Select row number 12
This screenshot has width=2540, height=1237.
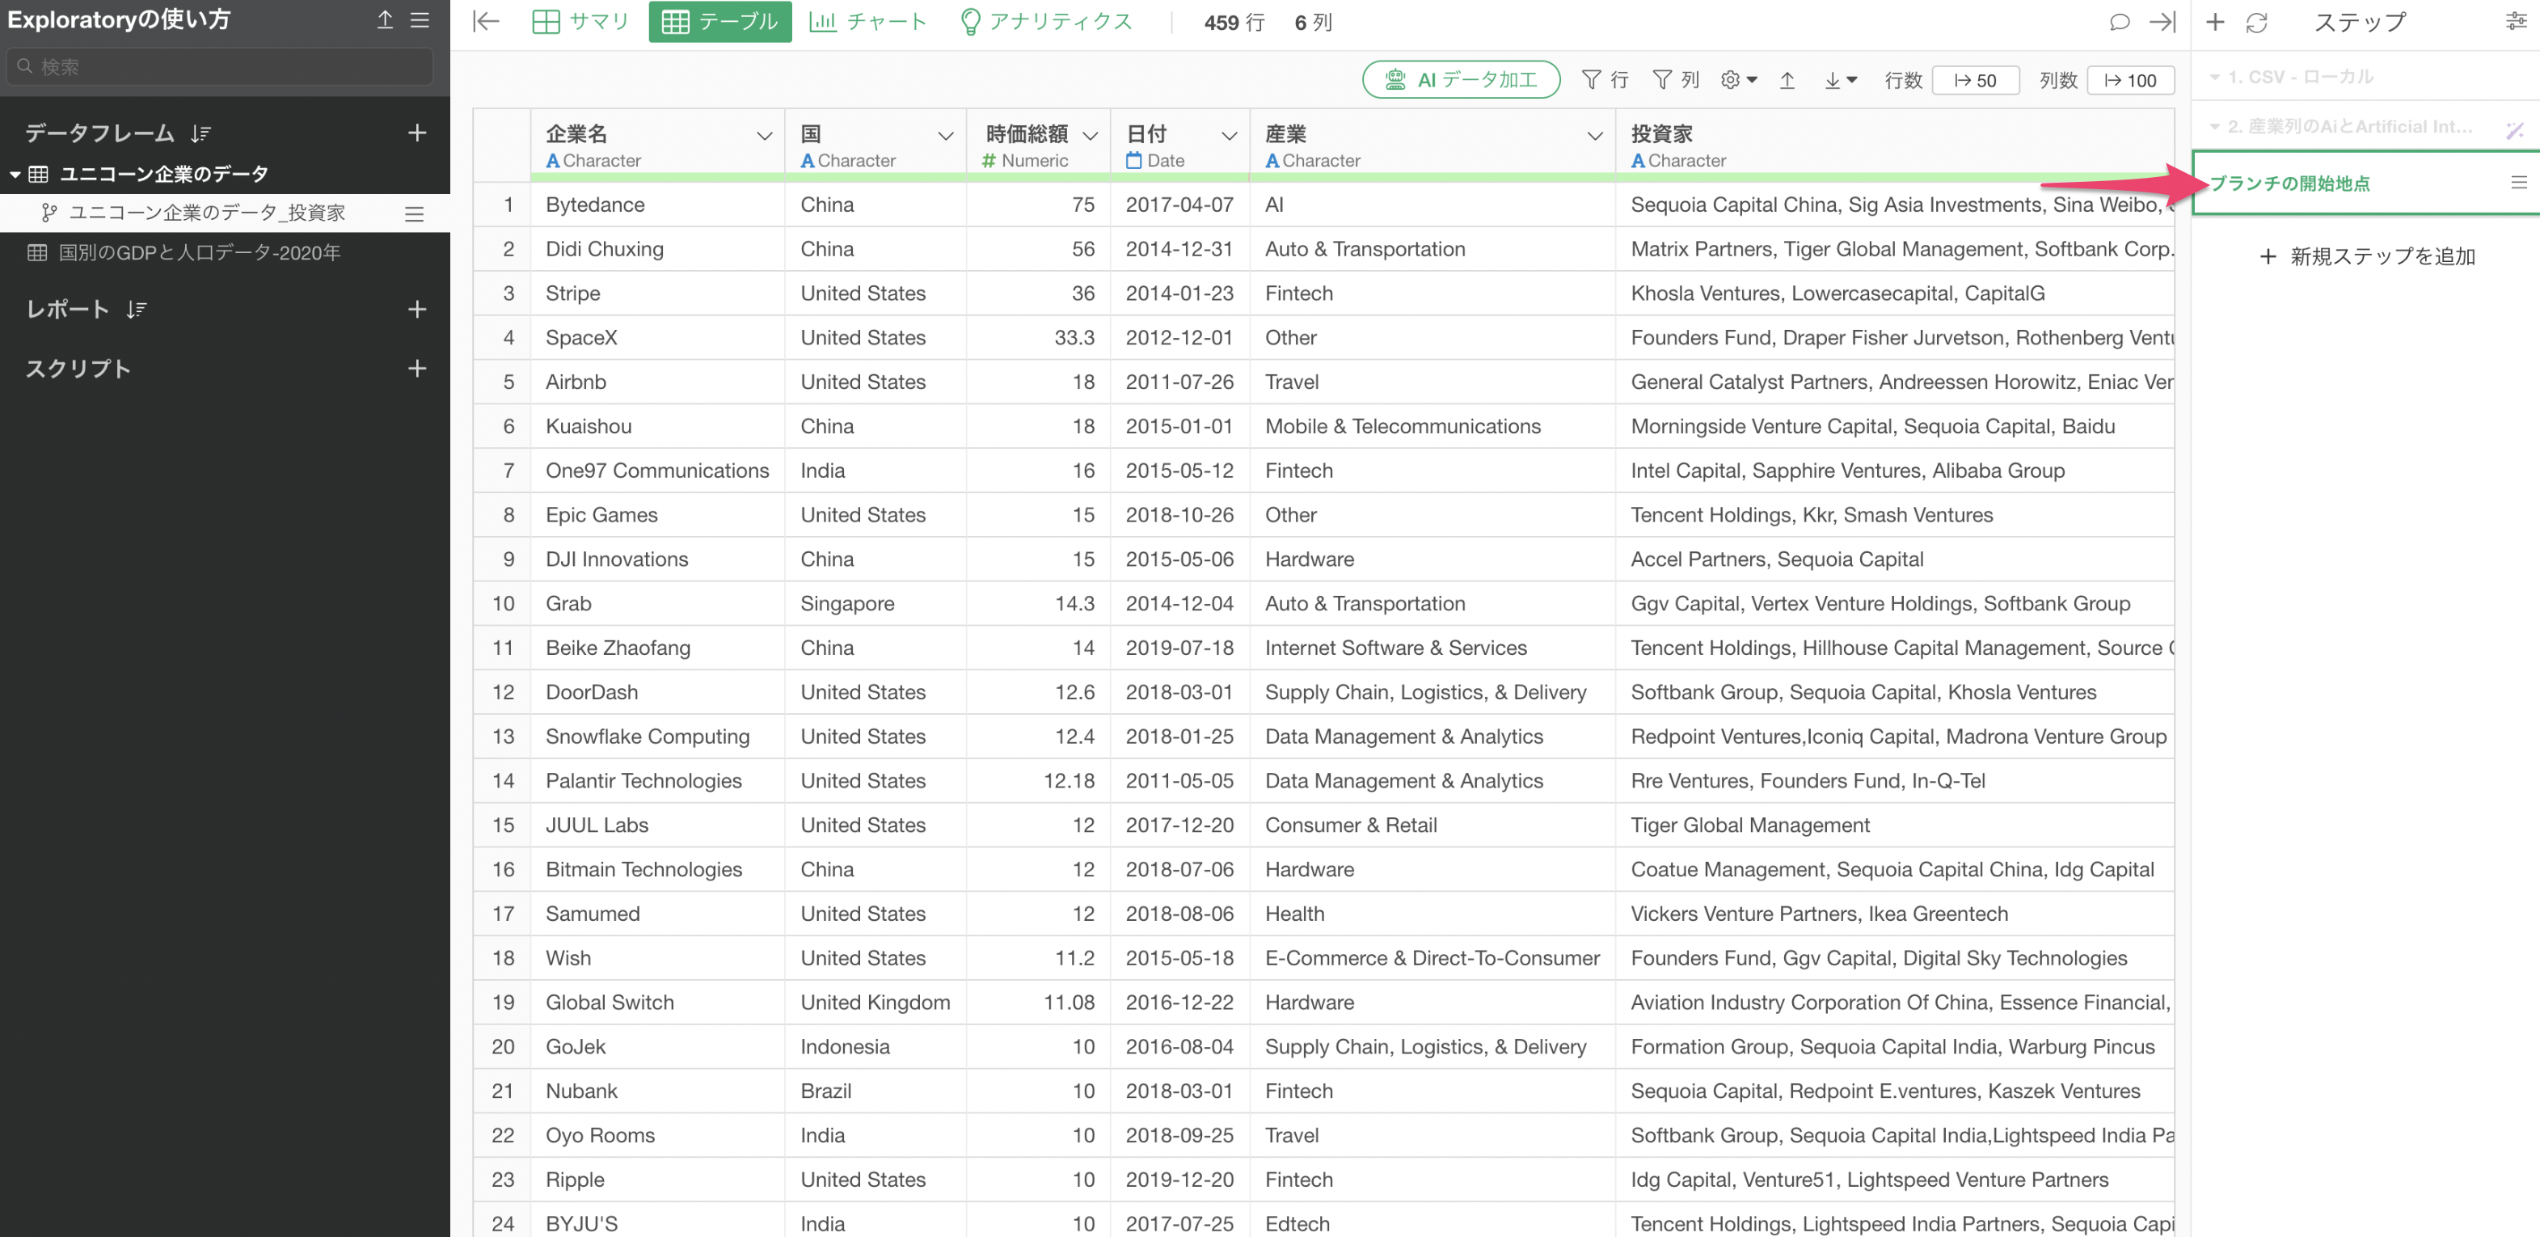(503, 693)
